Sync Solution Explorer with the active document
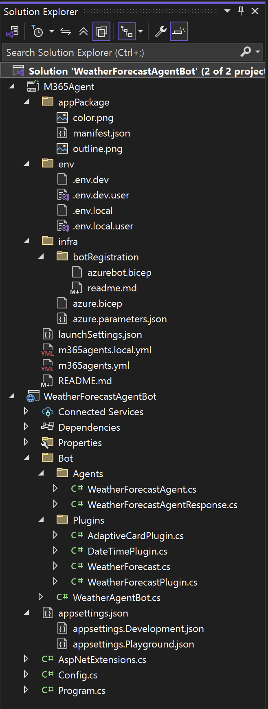The image size is (268, 709). pyautogui.click(x=65, y=31)
